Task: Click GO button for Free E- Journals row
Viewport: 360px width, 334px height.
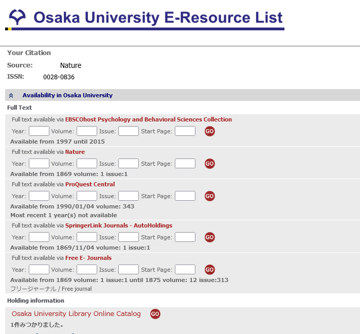Action: tap(210, 270)
